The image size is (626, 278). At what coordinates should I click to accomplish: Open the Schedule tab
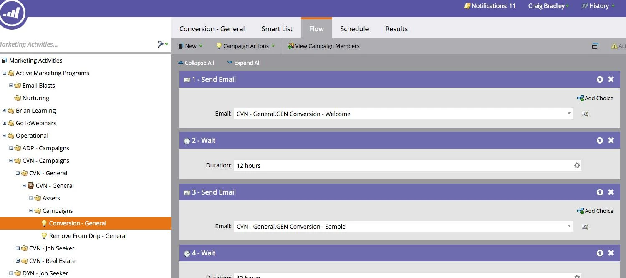click(354, 29)
